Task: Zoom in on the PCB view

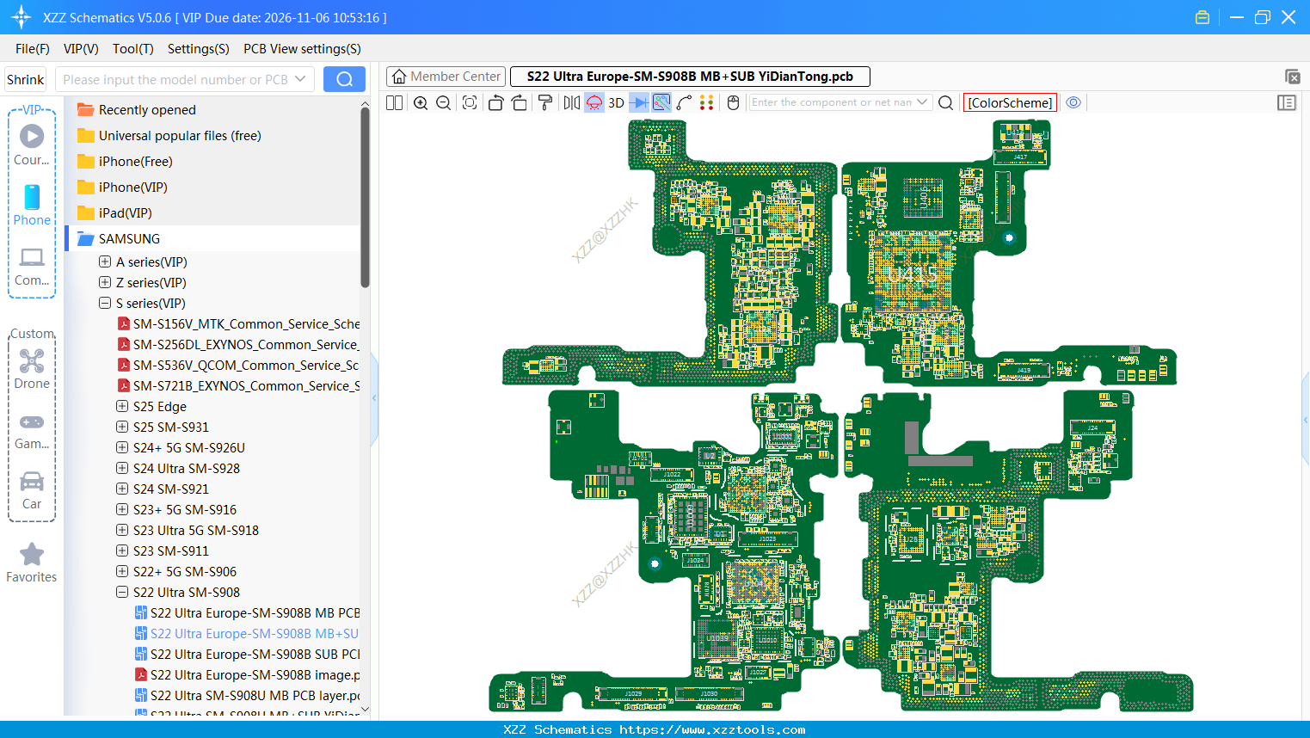Action: tap(421, 103)
